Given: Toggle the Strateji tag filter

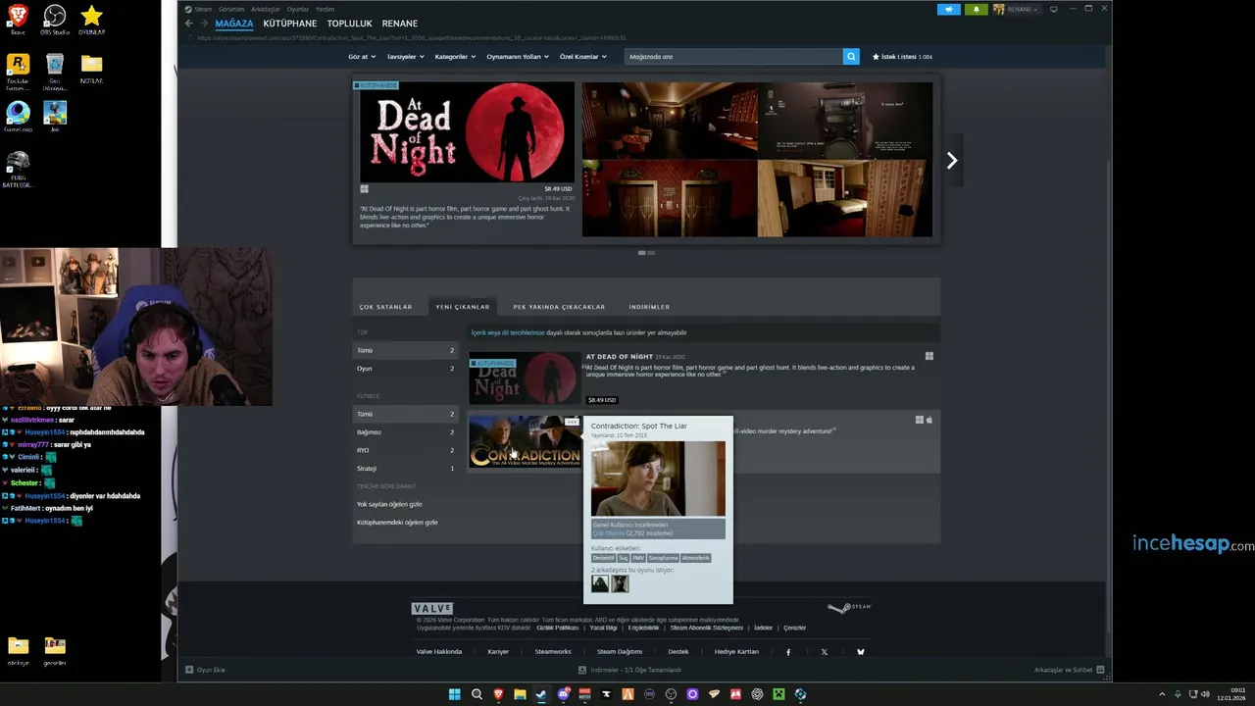Looking at the screenshot, I should coord(405,469).
